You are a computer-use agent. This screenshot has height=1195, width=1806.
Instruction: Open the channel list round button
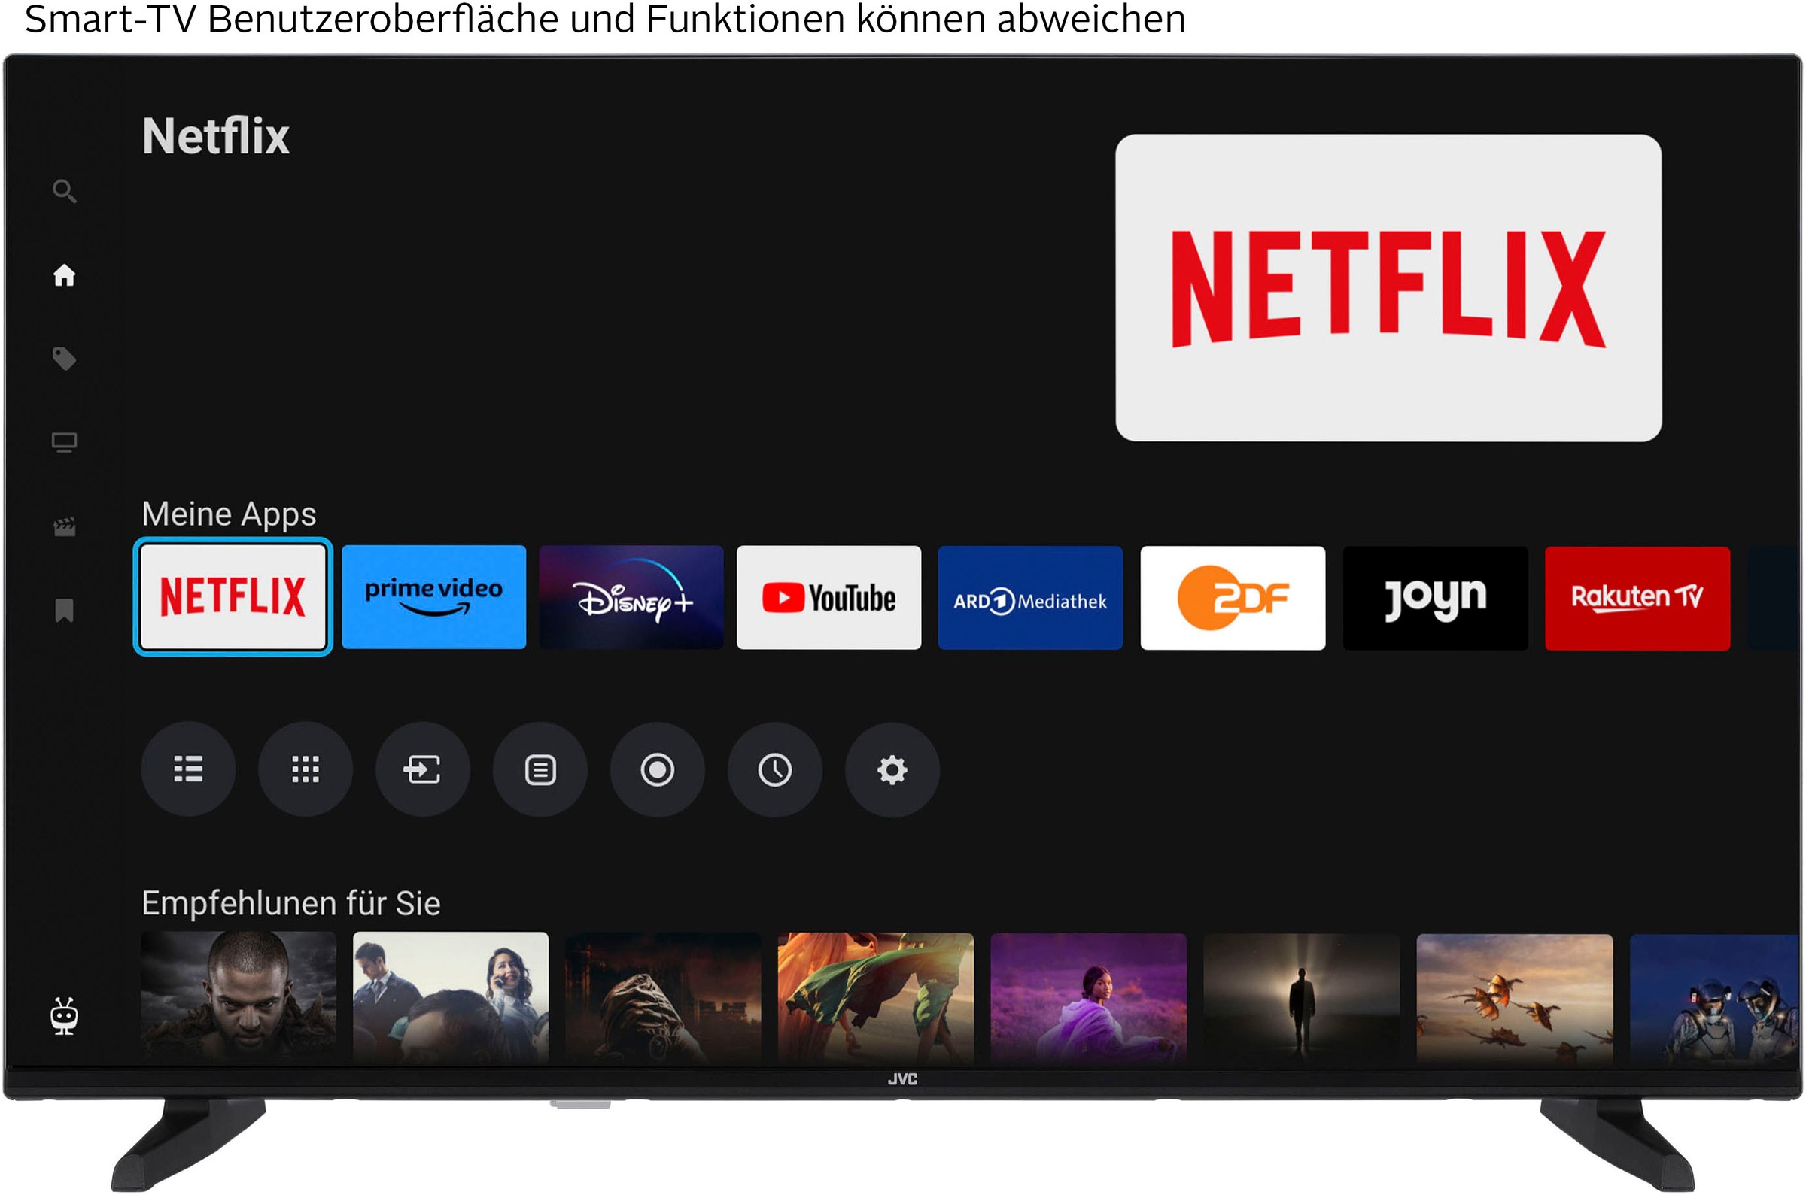[188, 770]
